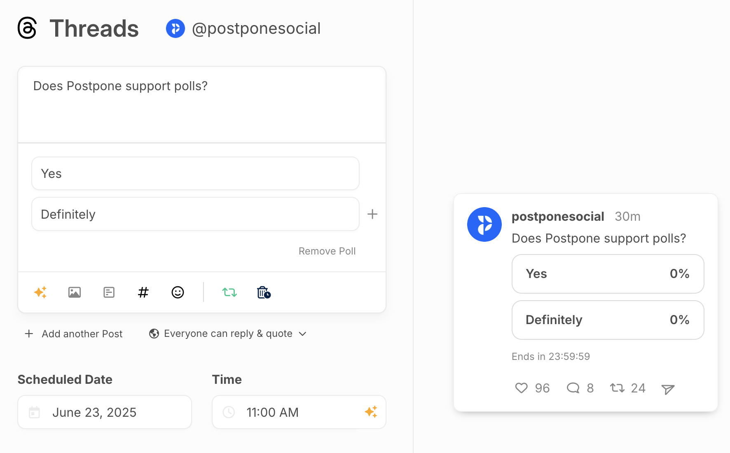Like the preview post heart icon
This screenshot has width=730, height=453.
522,388
